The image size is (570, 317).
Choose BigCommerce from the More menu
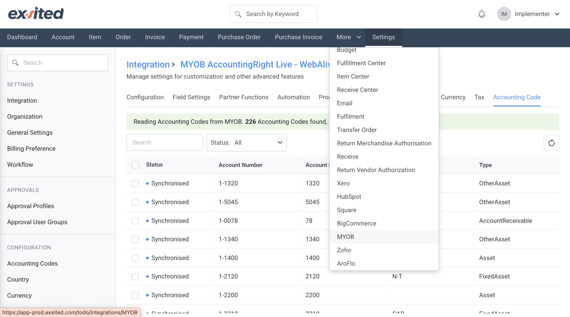384,224
